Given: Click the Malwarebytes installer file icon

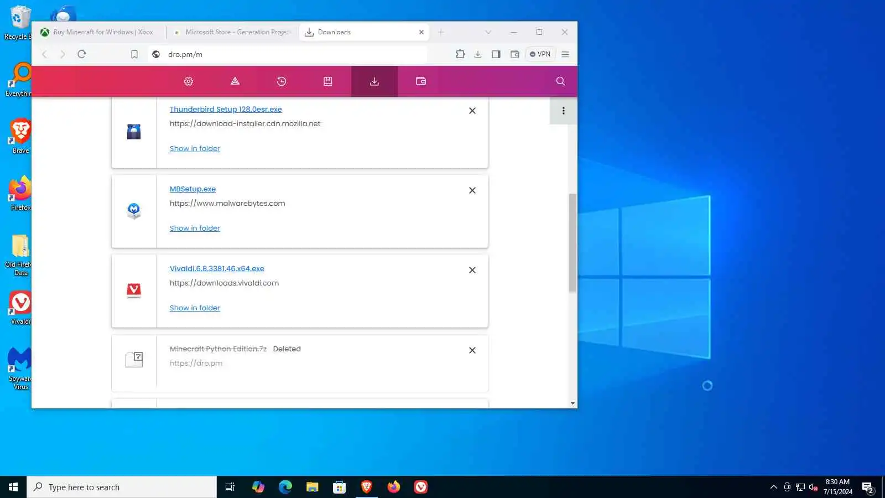Looking at the screenshot, I should click(x=134, y=211).
